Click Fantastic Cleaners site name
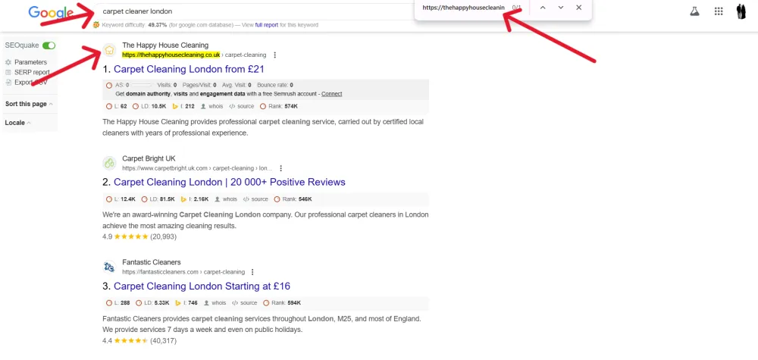Screen dimensions: 758x360 click(x=152, y=262)
